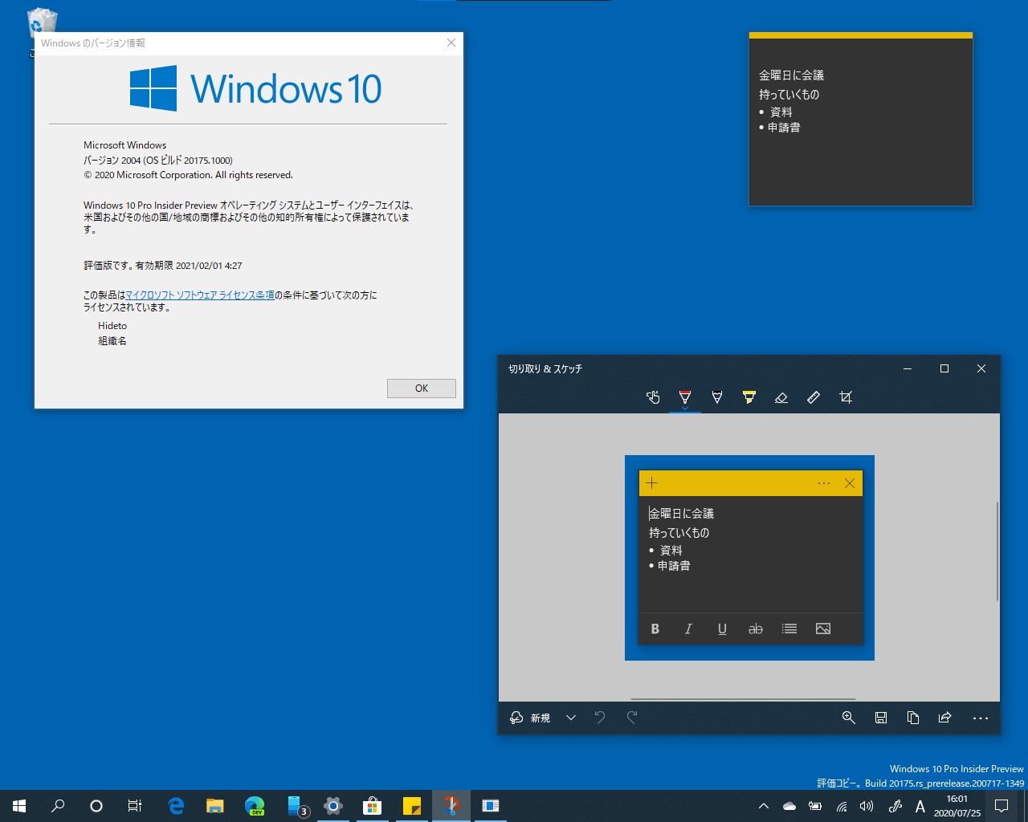The image size is (1028, 822).
Task: Toggle bold formatting in the sticky note
Action: (655, 629)
